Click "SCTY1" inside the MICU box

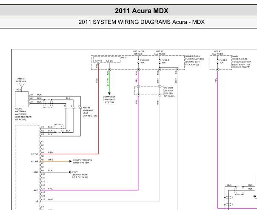click(x=99, y=61)
